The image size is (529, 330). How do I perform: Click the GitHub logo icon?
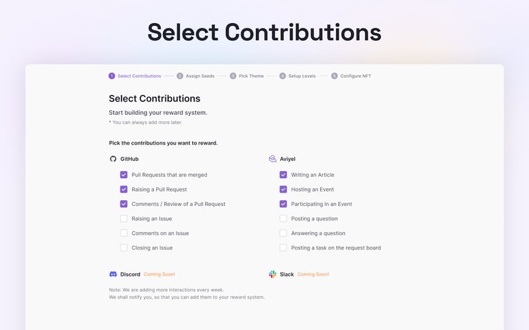[113, 159]
